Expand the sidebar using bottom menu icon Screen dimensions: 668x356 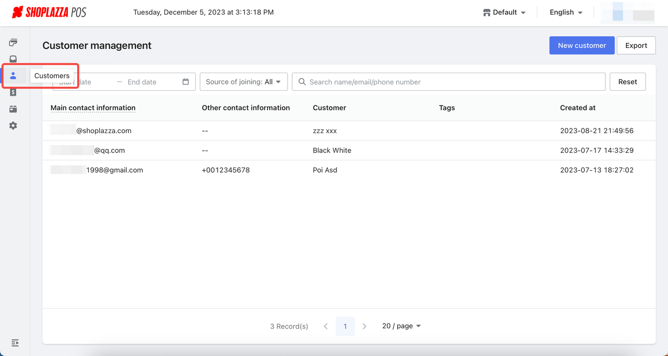tap(15, 343)
